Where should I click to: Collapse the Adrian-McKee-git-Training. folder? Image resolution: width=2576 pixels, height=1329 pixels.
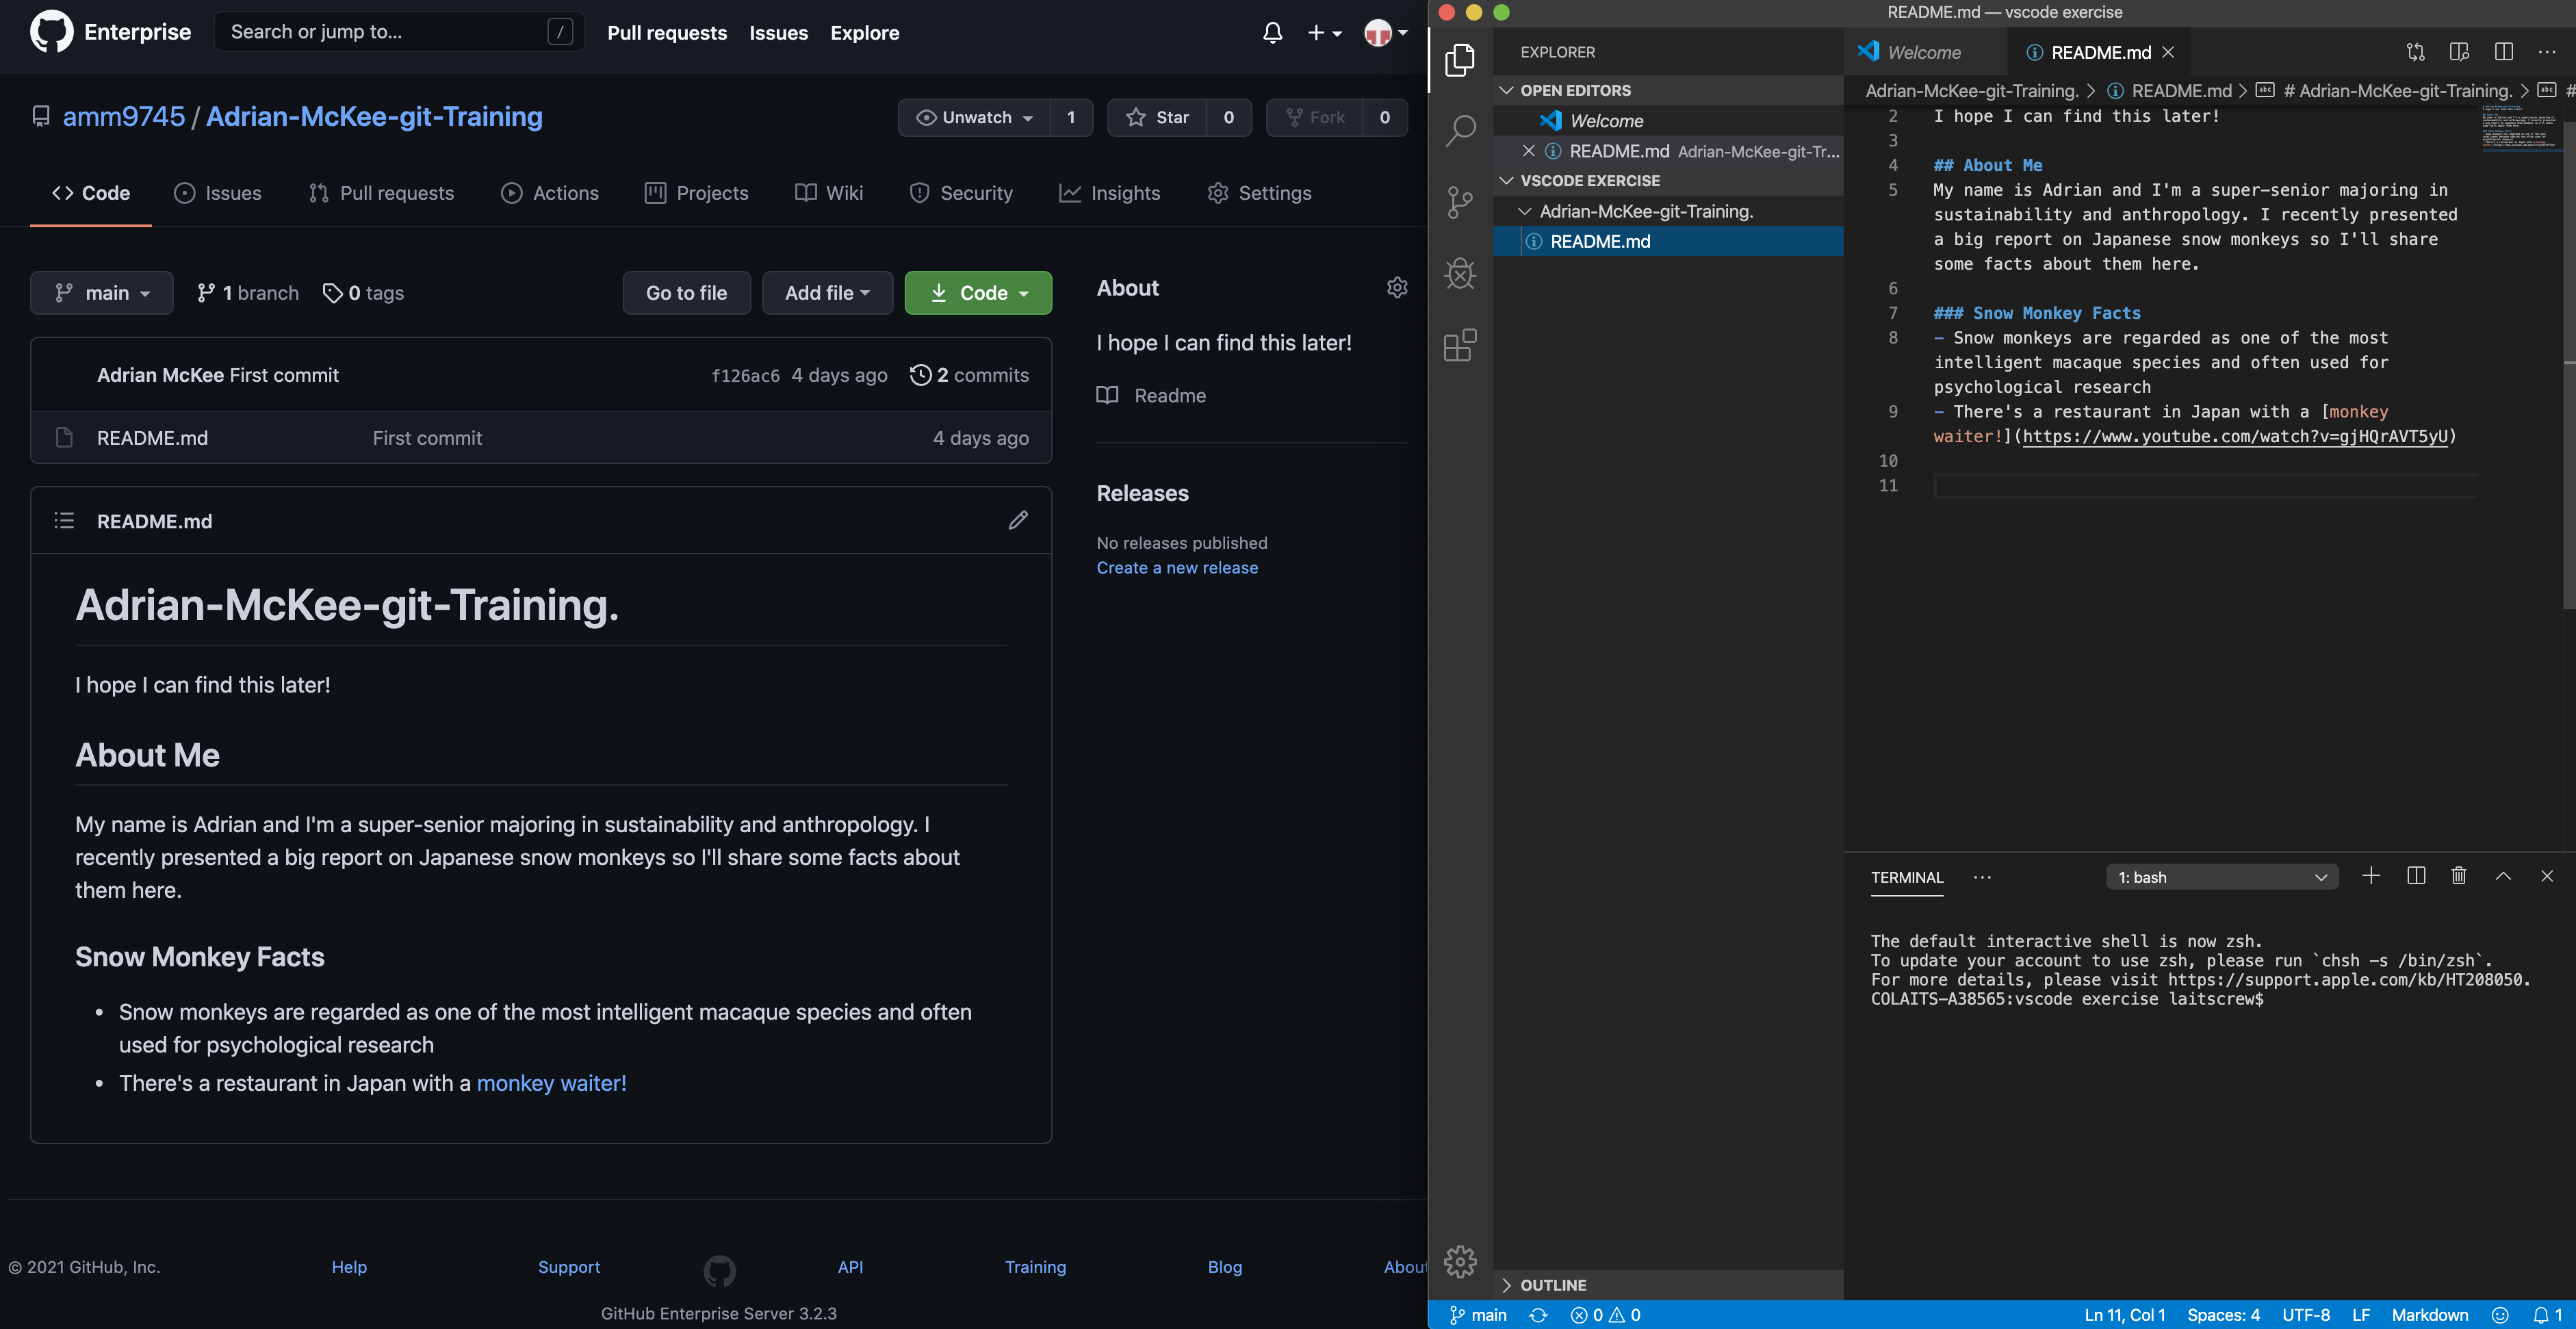1668,211
